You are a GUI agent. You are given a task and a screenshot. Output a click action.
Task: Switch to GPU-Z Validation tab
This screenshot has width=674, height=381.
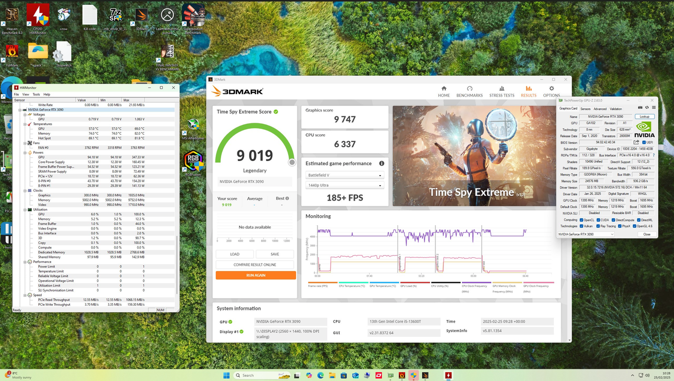click(616, 108)
